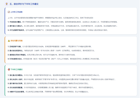This screenshot has height=98, width=140.
Task: Click the yellow warning triangle icon
Action: click(9, 41)
